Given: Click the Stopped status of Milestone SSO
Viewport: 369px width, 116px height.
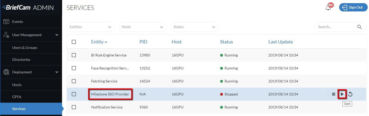Looking at the screenshot, I should click(x=229, y=94).
